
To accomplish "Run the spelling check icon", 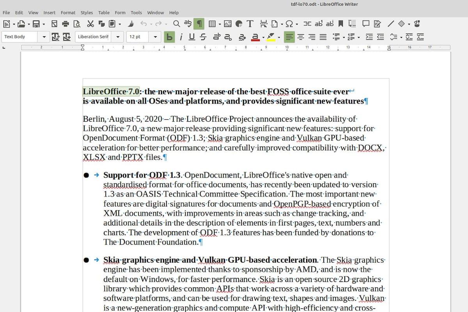I will [188, 24].
